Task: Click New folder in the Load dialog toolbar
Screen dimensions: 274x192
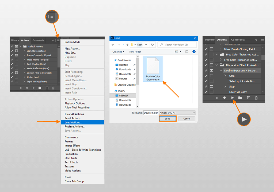Action: [135, 52]
